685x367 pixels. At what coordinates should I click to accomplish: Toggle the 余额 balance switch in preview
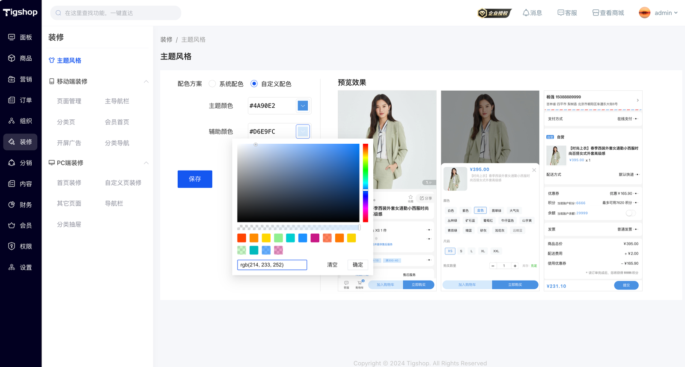(x=631, y=213)
